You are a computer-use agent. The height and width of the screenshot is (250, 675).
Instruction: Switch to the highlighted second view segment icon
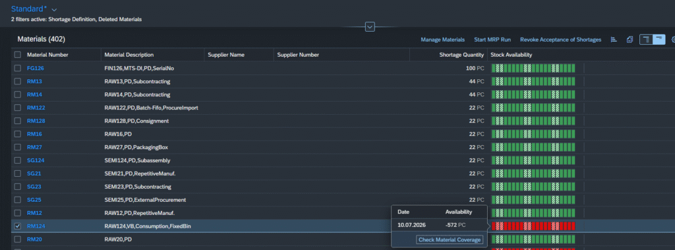[659, 40]
